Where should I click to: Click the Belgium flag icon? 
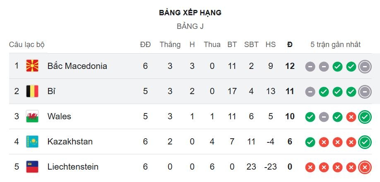pos(32,91)
